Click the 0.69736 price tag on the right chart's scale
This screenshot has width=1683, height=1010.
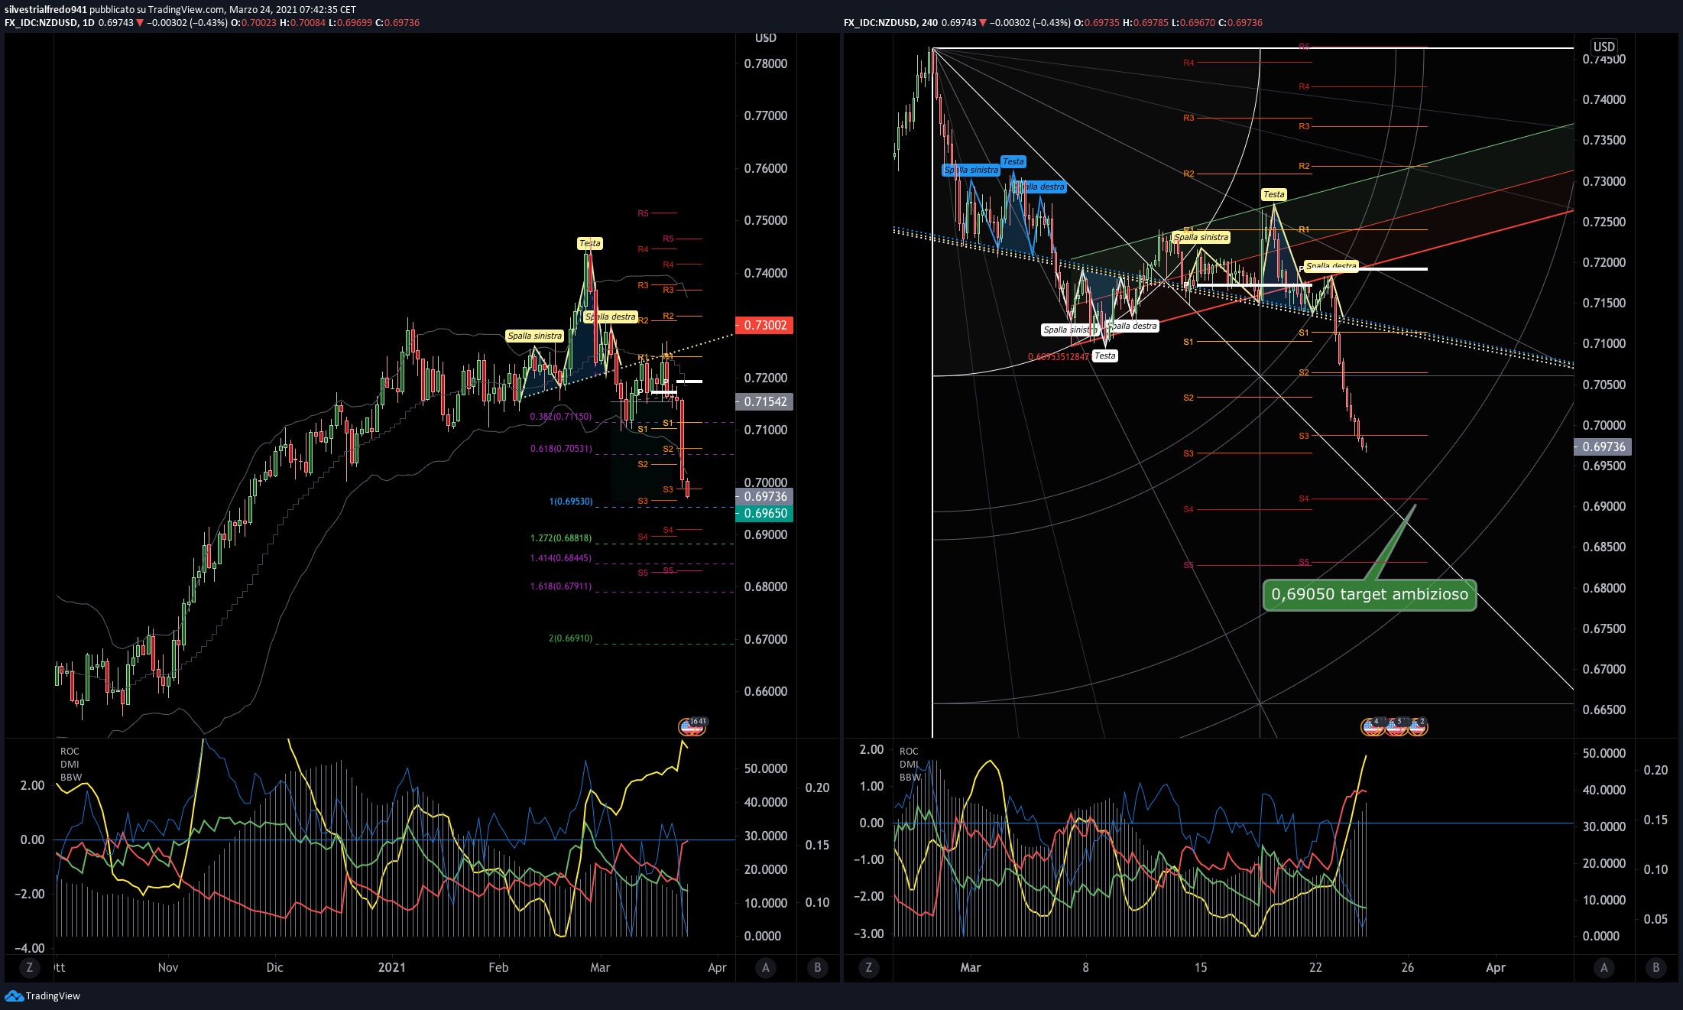[x=1603, y=447]
